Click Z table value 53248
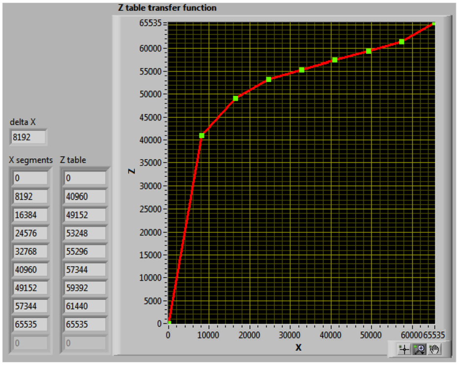The height and width of the screenshot is (365, 459). 85,233
